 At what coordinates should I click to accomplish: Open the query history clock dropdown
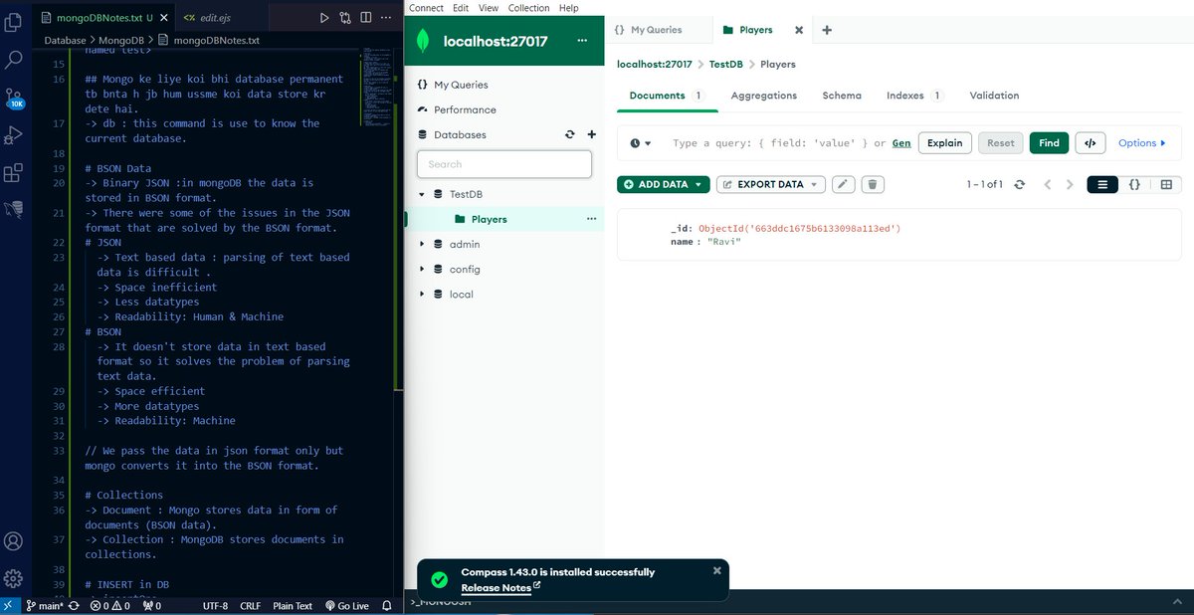pos(641,143)
